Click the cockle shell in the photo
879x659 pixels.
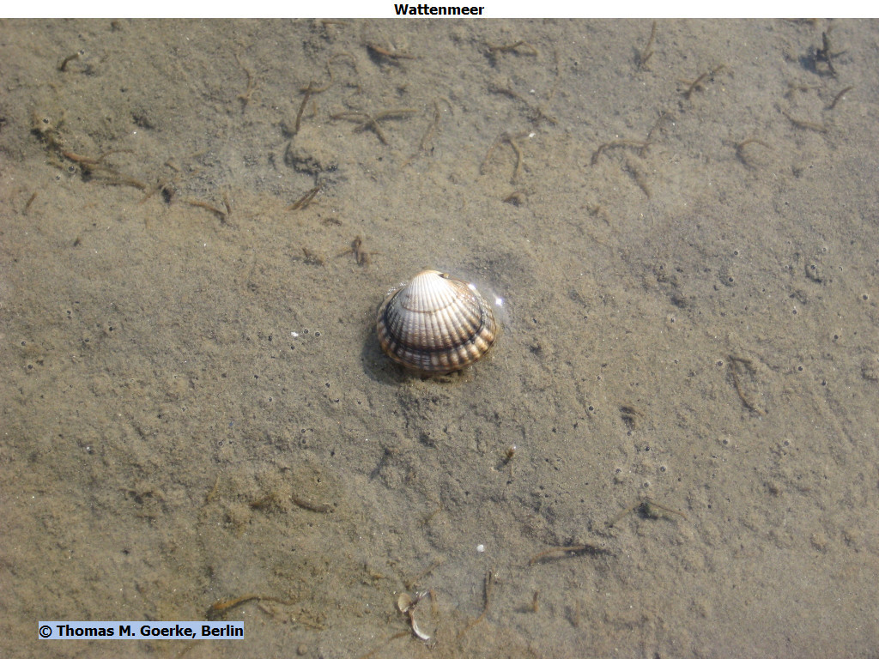436,323
